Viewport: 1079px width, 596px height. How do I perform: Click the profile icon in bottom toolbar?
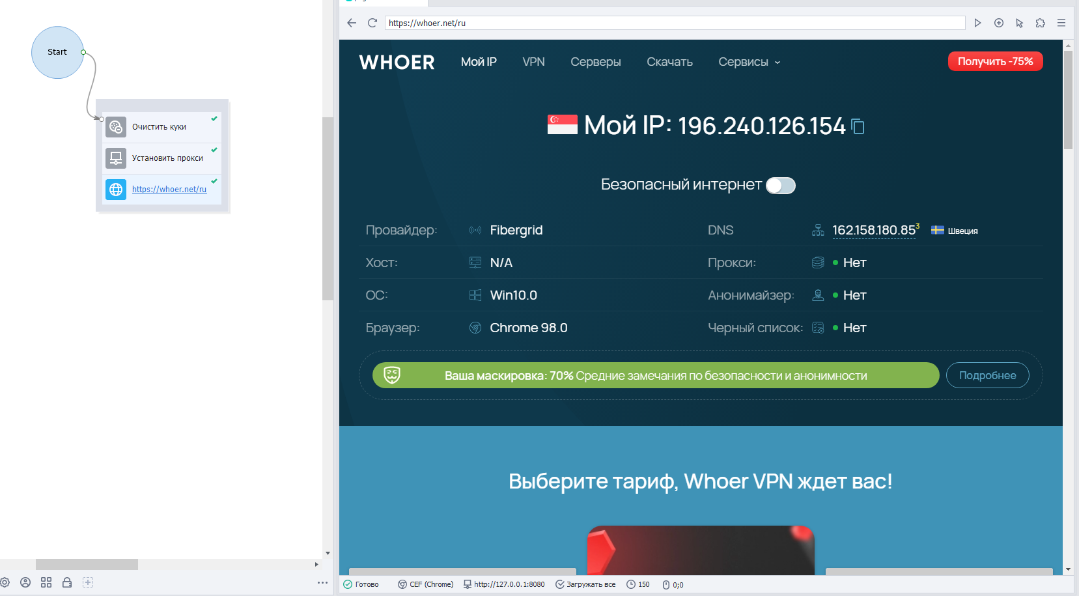25,582
